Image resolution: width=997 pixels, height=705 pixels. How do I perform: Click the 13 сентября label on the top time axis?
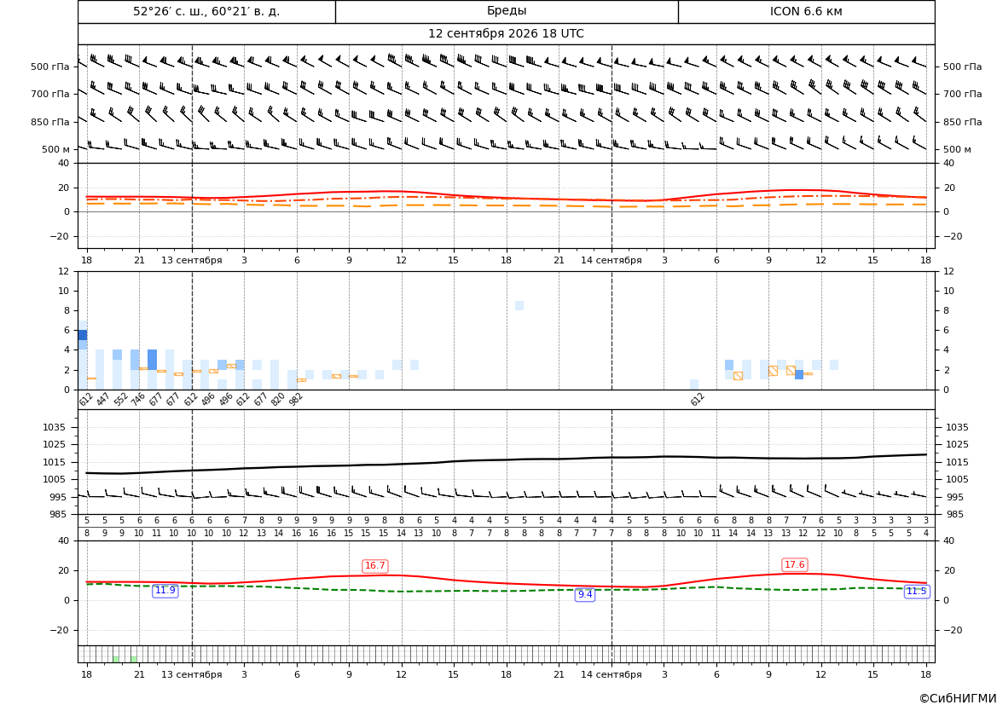(191, 260)
